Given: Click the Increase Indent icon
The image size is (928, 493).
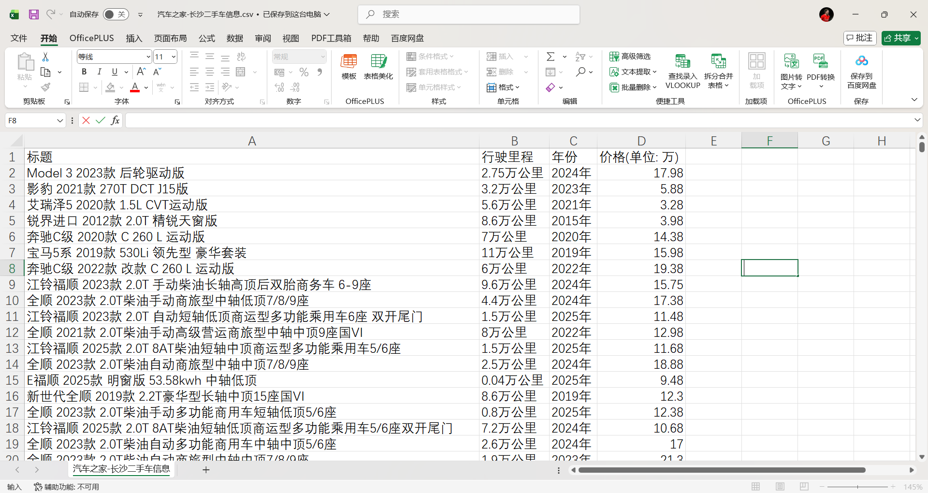Looking at the screenshot, I should (210, 87).
